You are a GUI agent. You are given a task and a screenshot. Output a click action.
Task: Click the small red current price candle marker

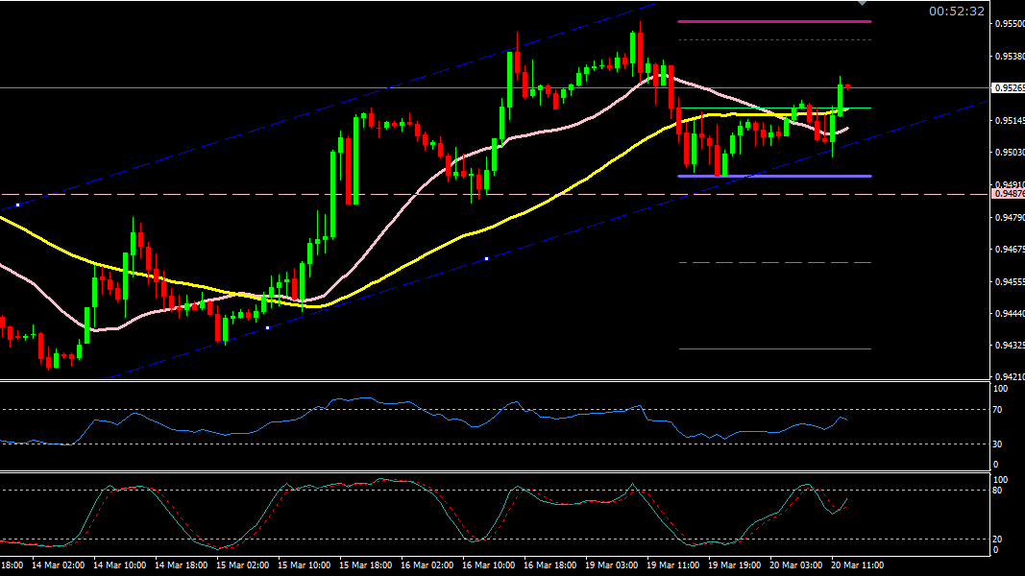(x=847, y=87)
